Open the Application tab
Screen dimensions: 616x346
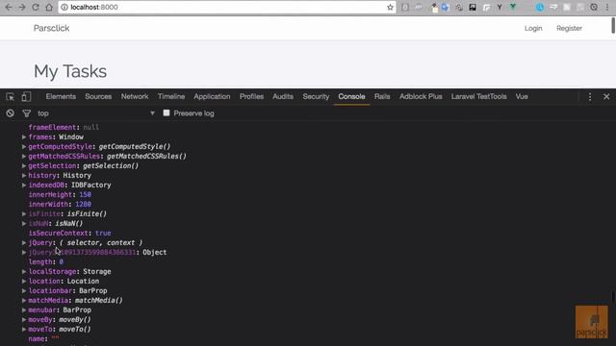click(x=212, y=96)
